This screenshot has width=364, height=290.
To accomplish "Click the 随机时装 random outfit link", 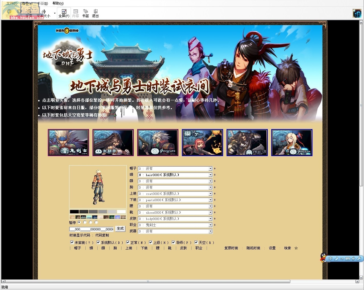I will coord(253,248).
